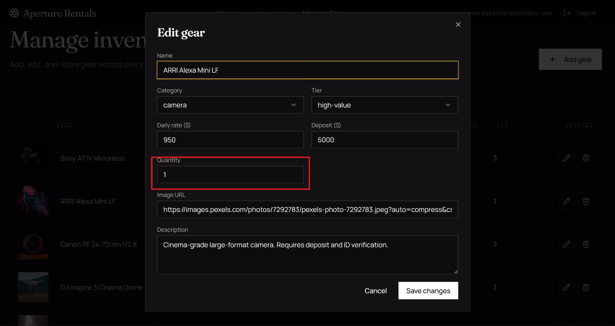Click the Name field with ARRI Alexa Mini LF
The width and height of the screenshot is (615, 326).
307,70
